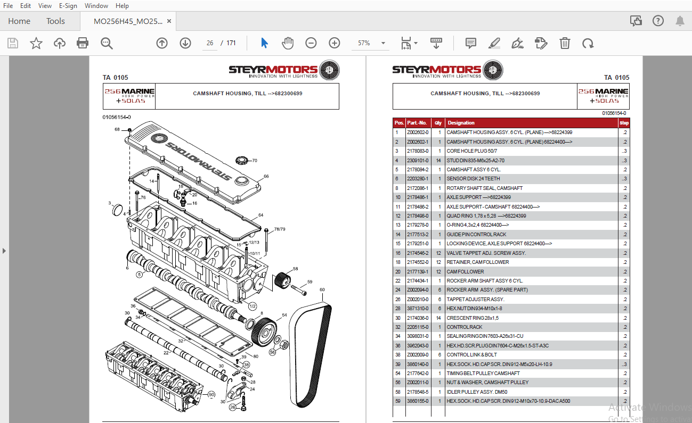
Task: Click the Steyr Motors logo on right page
Action: (x=447, y=70)
